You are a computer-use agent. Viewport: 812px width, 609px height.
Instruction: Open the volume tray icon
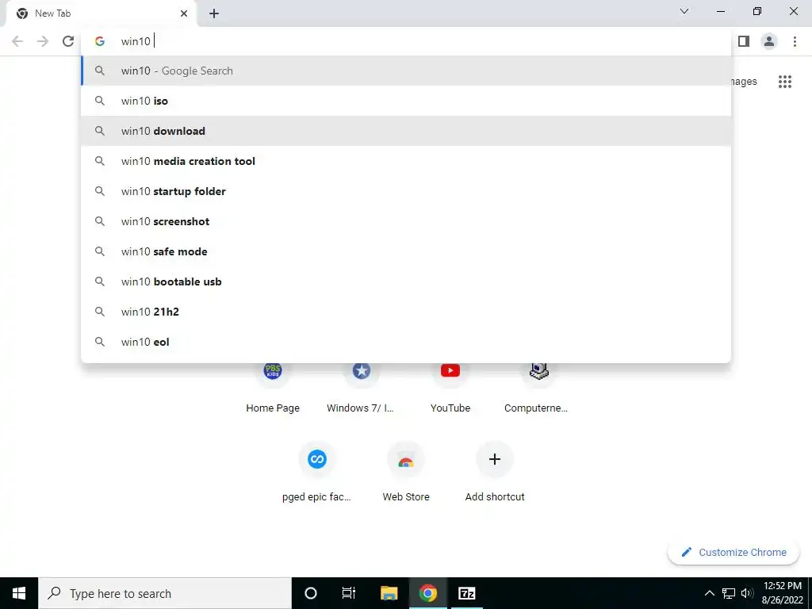(747, 593)
